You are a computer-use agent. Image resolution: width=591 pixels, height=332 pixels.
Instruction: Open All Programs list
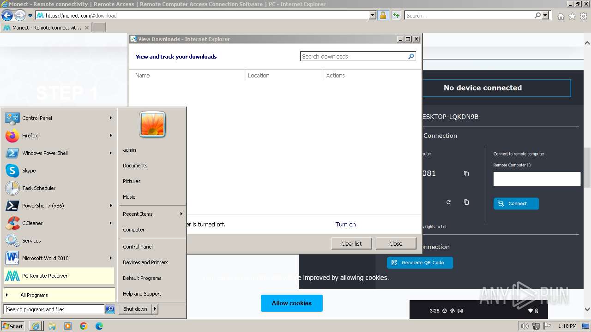click(x=59, y=295)
